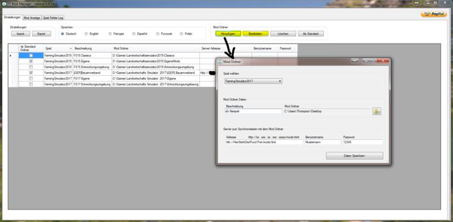The width and height of the screenshot is (453, 222).
Task: Select the English language radio button
Action: click(x=87, y=34)
